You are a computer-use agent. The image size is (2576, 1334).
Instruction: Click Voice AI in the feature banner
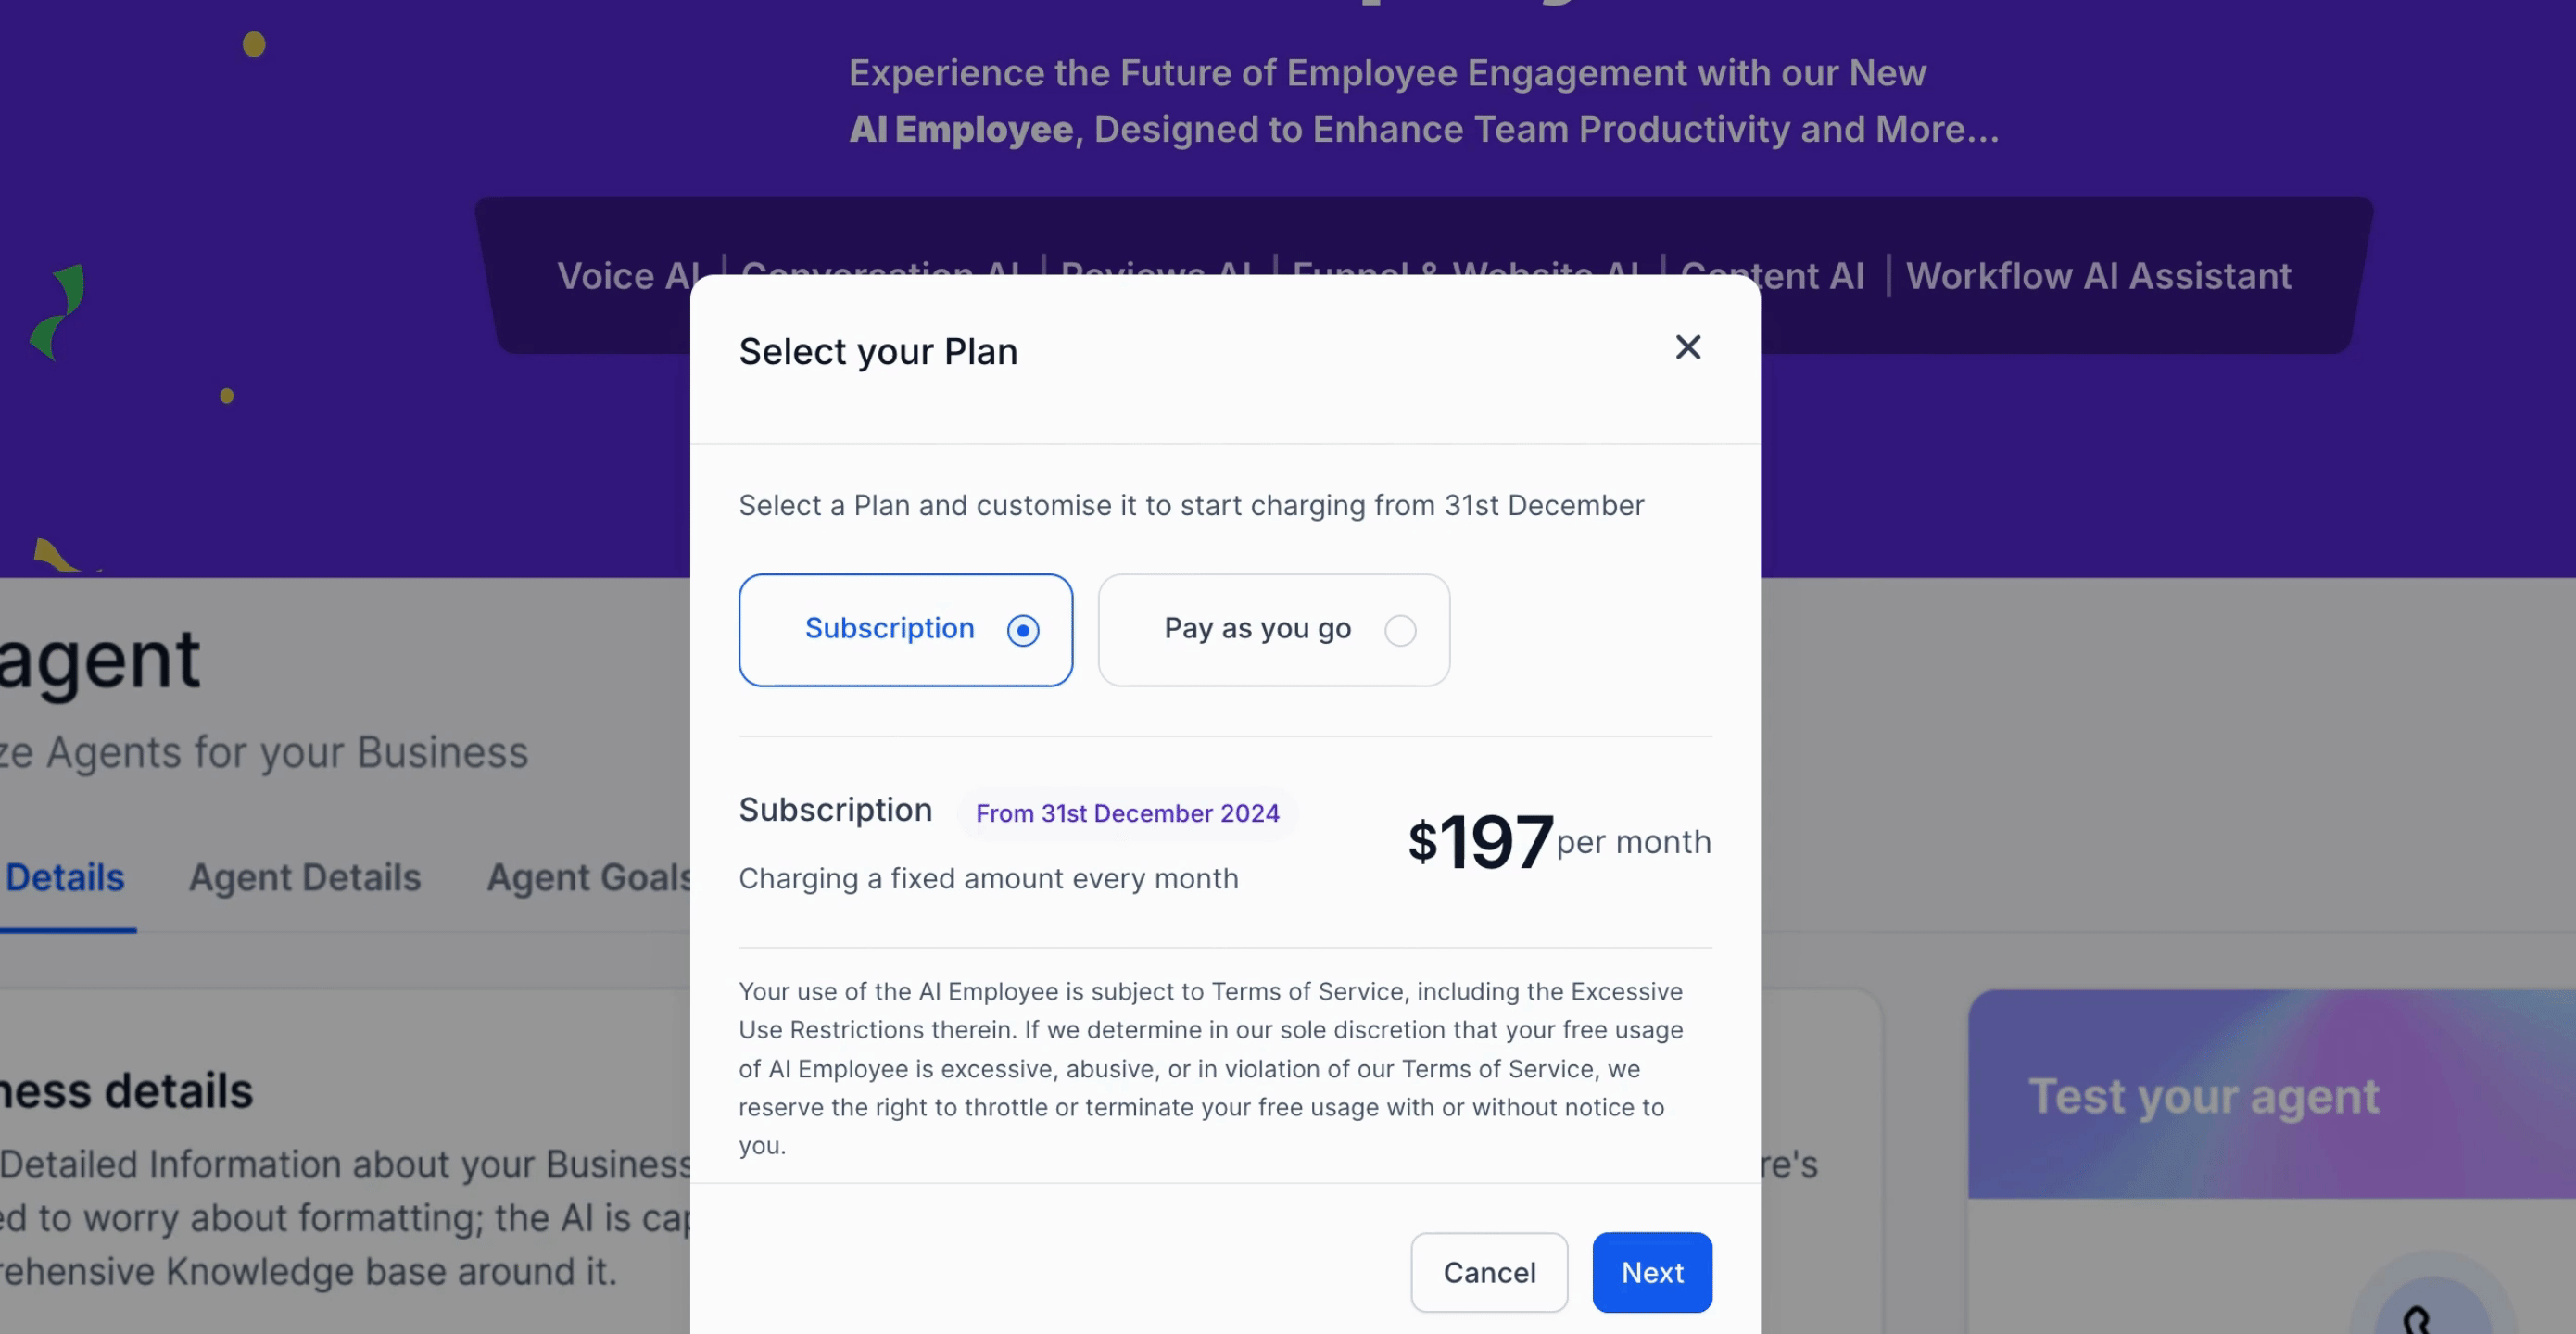[x=628, y=275]
